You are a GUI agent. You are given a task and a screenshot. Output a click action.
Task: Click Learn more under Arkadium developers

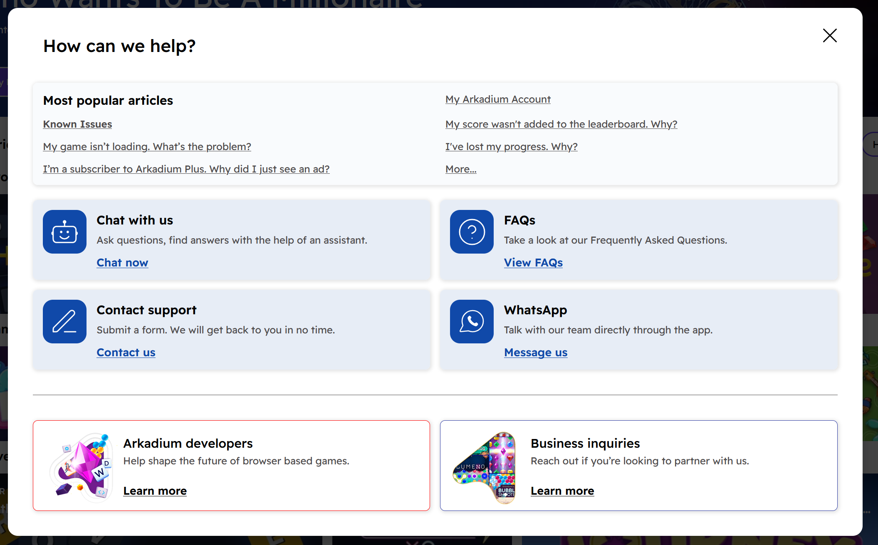coord(155,491)
